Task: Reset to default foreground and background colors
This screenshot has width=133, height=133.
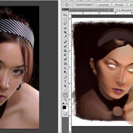Action: pyautogui.click(x=64, y=103)
